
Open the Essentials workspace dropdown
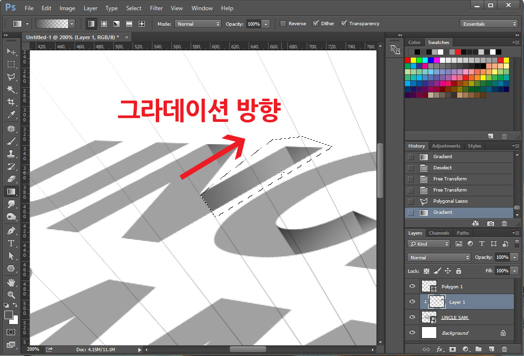[x=488, y=23]
